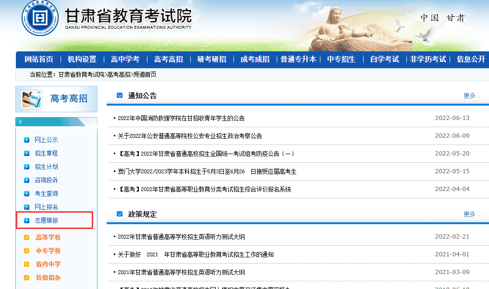
Task: Open the 中国消防救援学院 announcement link
Action: click(181, 118)
